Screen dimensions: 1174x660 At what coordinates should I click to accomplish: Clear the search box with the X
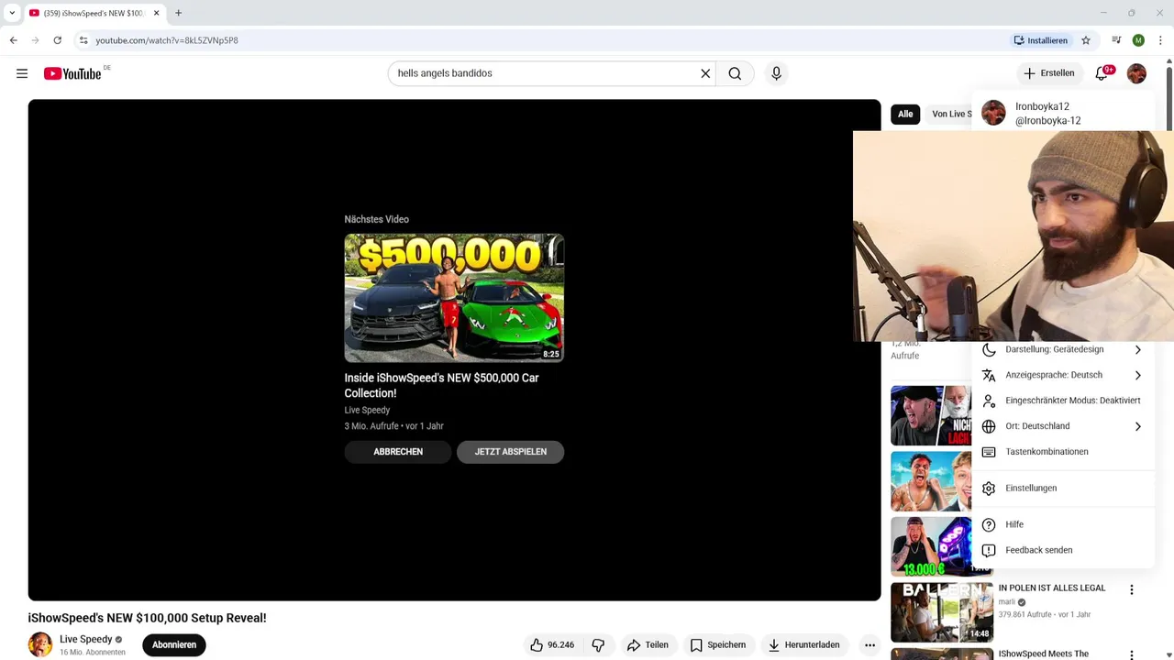click(x=705, y=73)
